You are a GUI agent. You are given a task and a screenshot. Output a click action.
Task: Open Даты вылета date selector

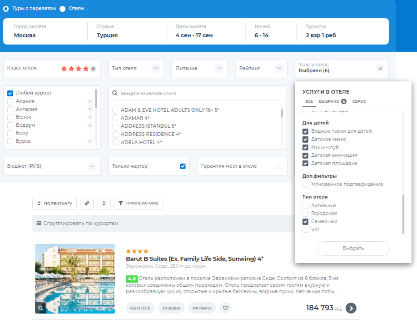[206, 31]
